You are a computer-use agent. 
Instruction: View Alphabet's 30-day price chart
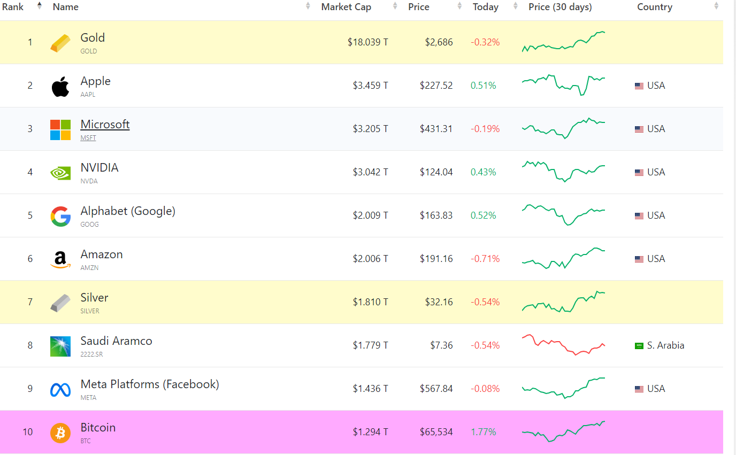point(563,215)
